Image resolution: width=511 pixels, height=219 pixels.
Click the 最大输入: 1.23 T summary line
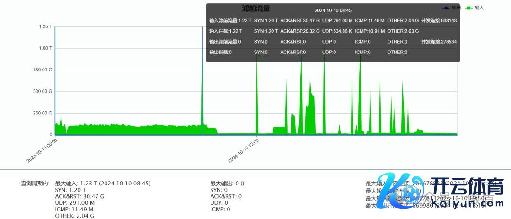pyautogui.click(x=103, y=183)
